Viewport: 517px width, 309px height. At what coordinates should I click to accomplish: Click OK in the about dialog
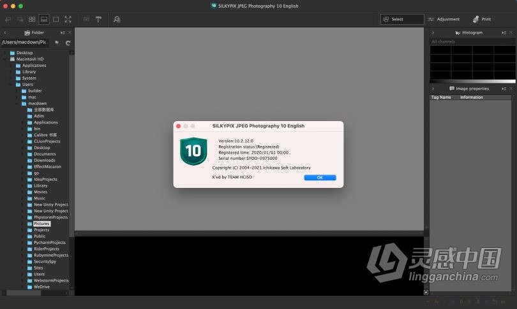pyautogui.click(x=320, y=178)
